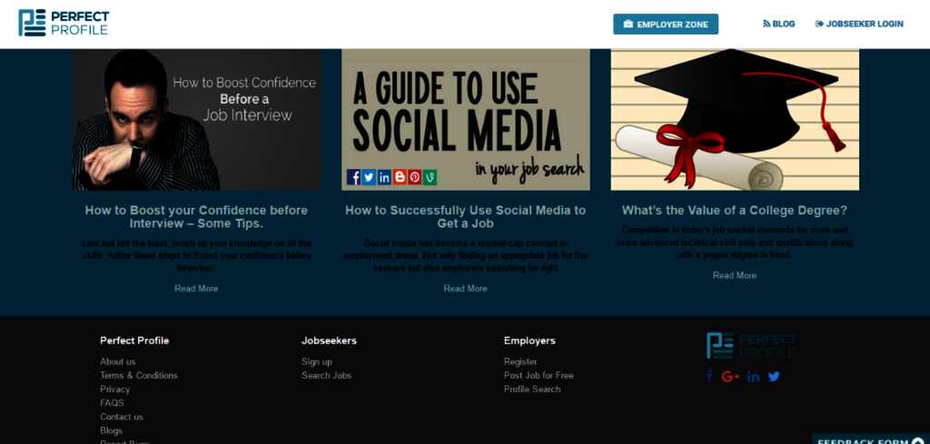Viewport: 930px width, 444px height.
Task: Open the footer Twitter icon
Action: 774,377
